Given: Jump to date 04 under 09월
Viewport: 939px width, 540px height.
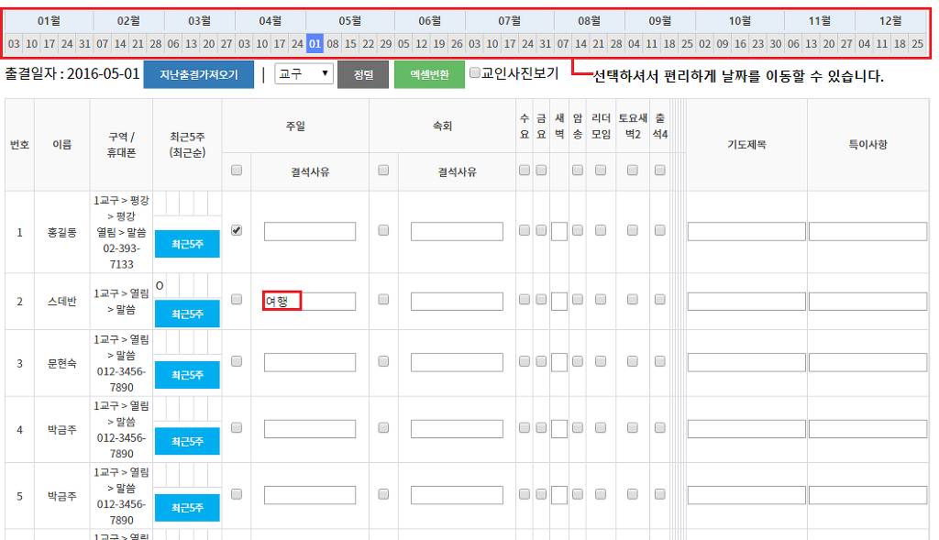Looking at the screenshot, I should [x=635, y=44].
